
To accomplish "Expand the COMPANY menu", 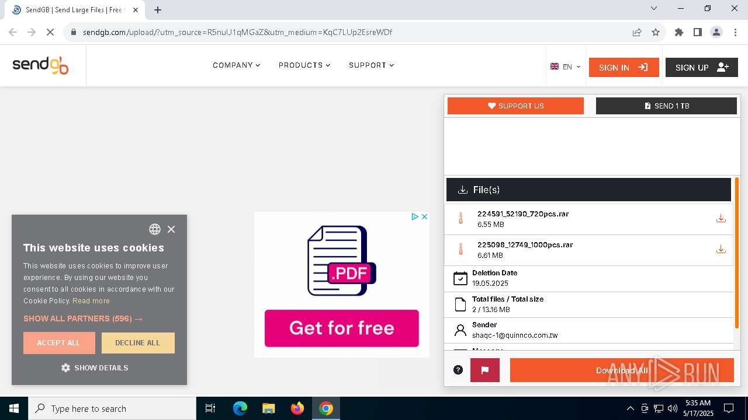I will click(237, 65).
